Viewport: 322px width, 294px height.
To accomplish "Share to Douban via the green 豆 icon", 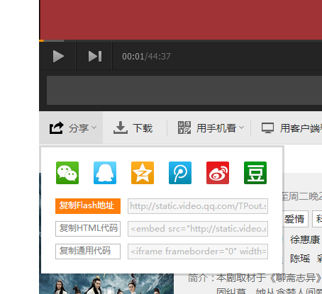I will click(255, 173).
